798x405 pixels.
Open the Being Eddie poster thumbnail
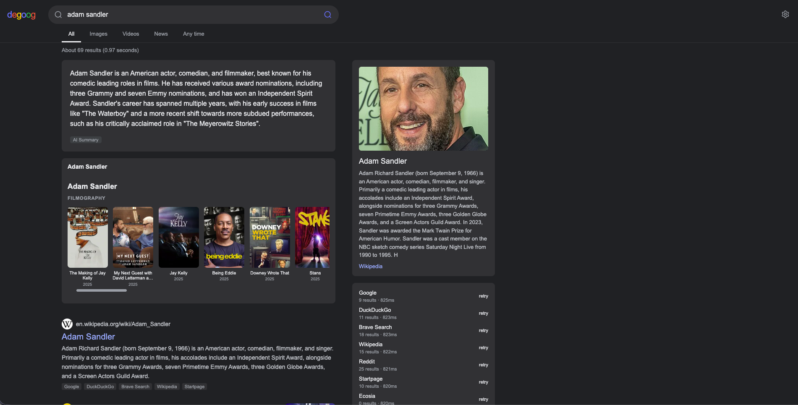224,237
